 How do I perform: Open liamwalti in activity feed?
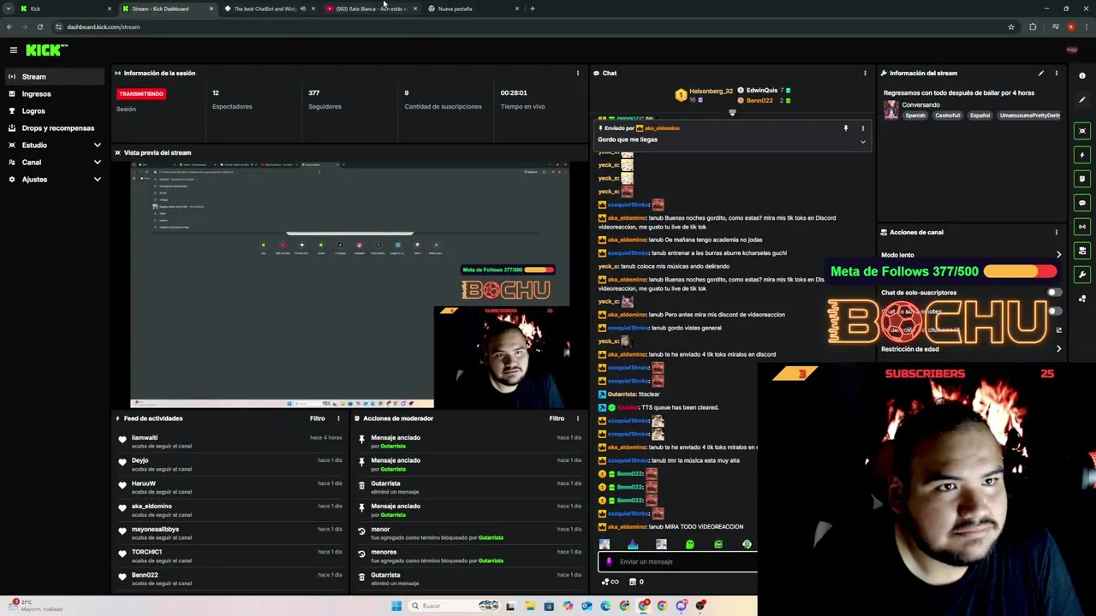point(145,437)
